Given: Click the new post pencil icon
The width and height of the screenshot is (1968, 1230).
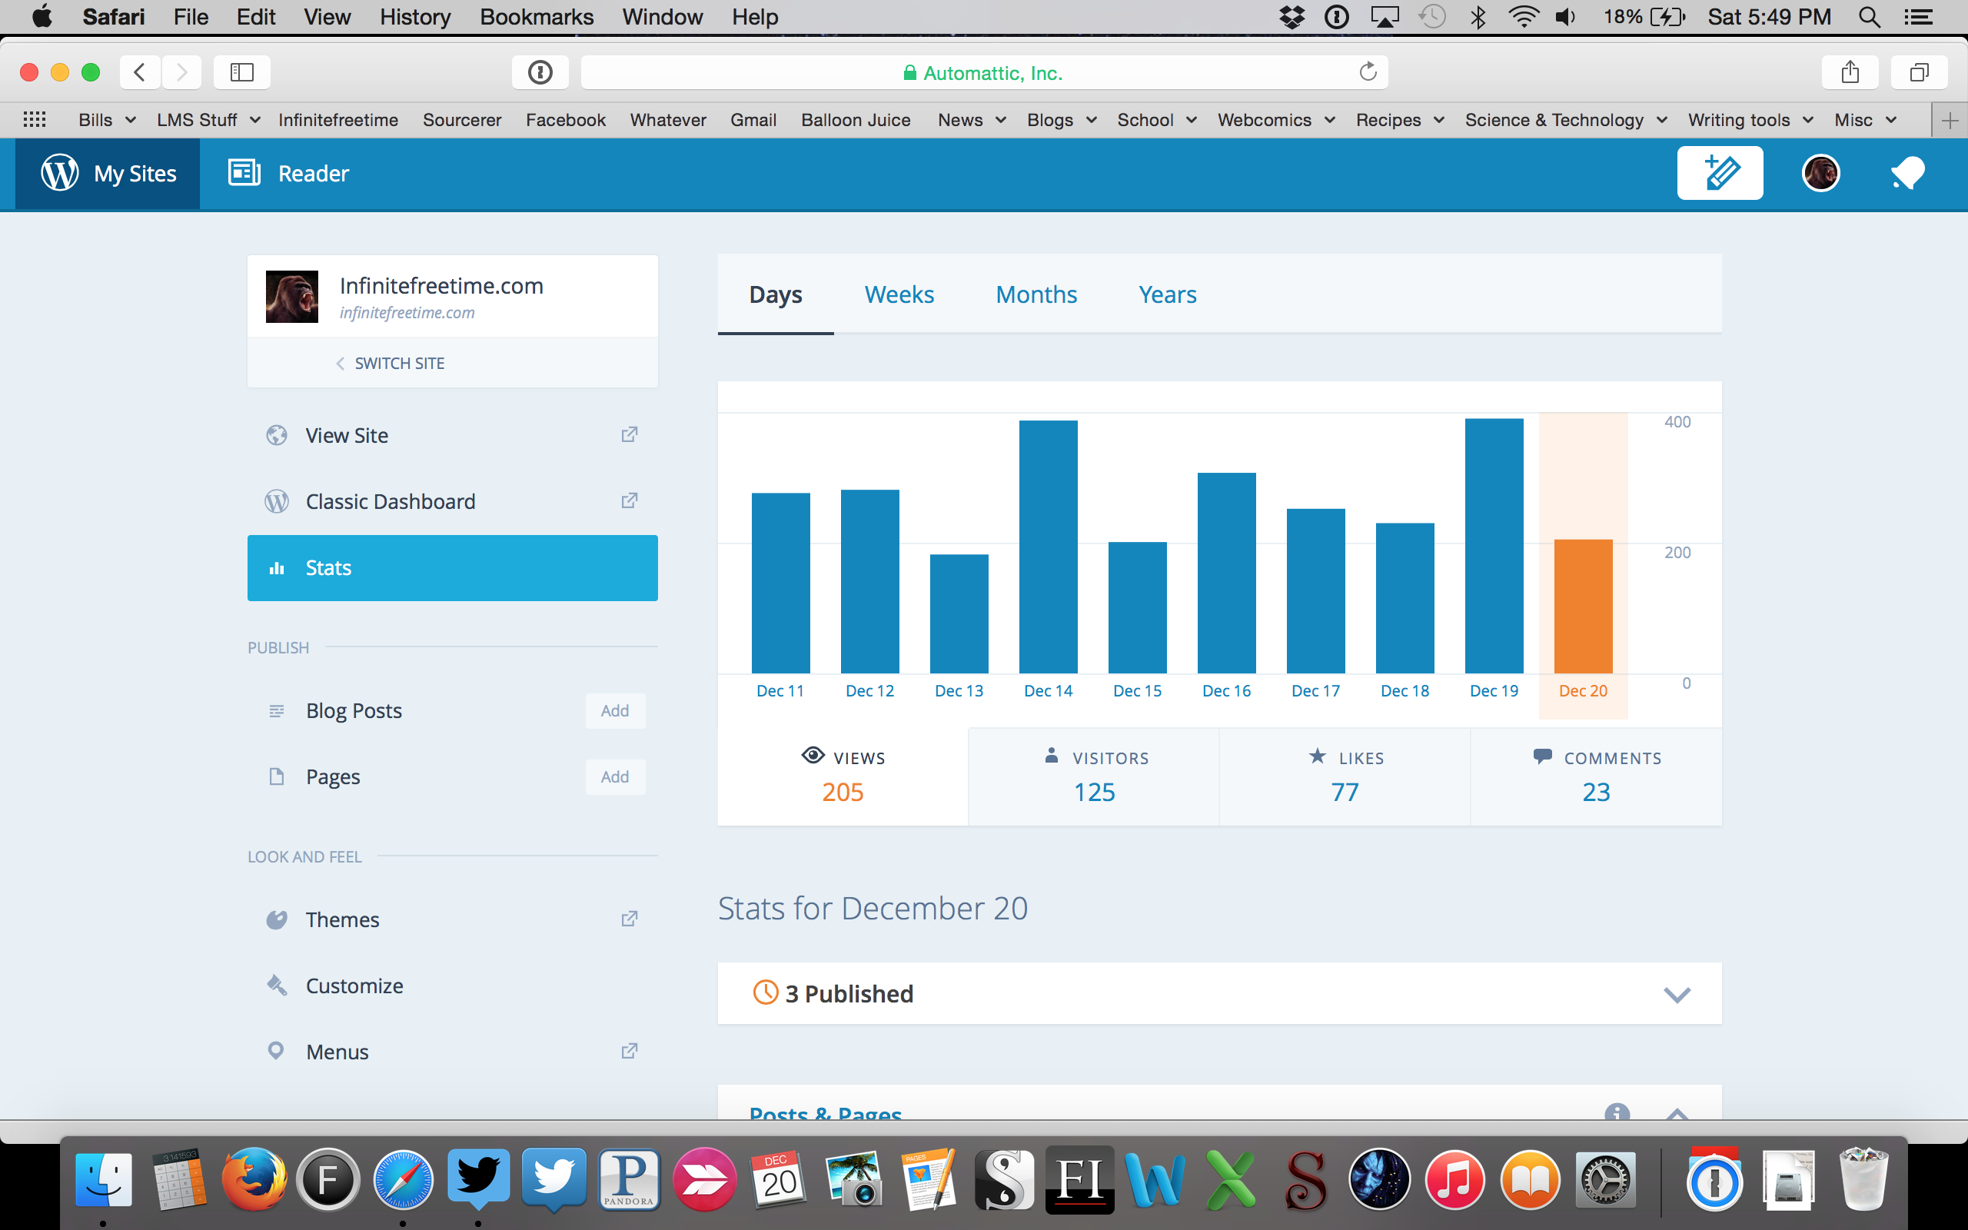Looking at the screenshot, I should click(1719, 173).
